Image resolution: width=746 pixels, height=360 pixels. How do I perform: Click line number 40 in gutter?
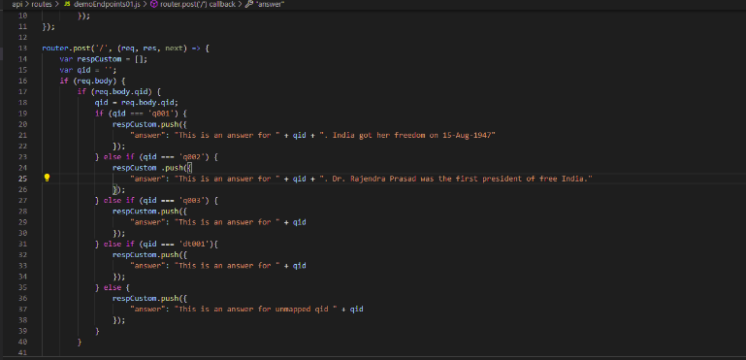coord(22,342)
